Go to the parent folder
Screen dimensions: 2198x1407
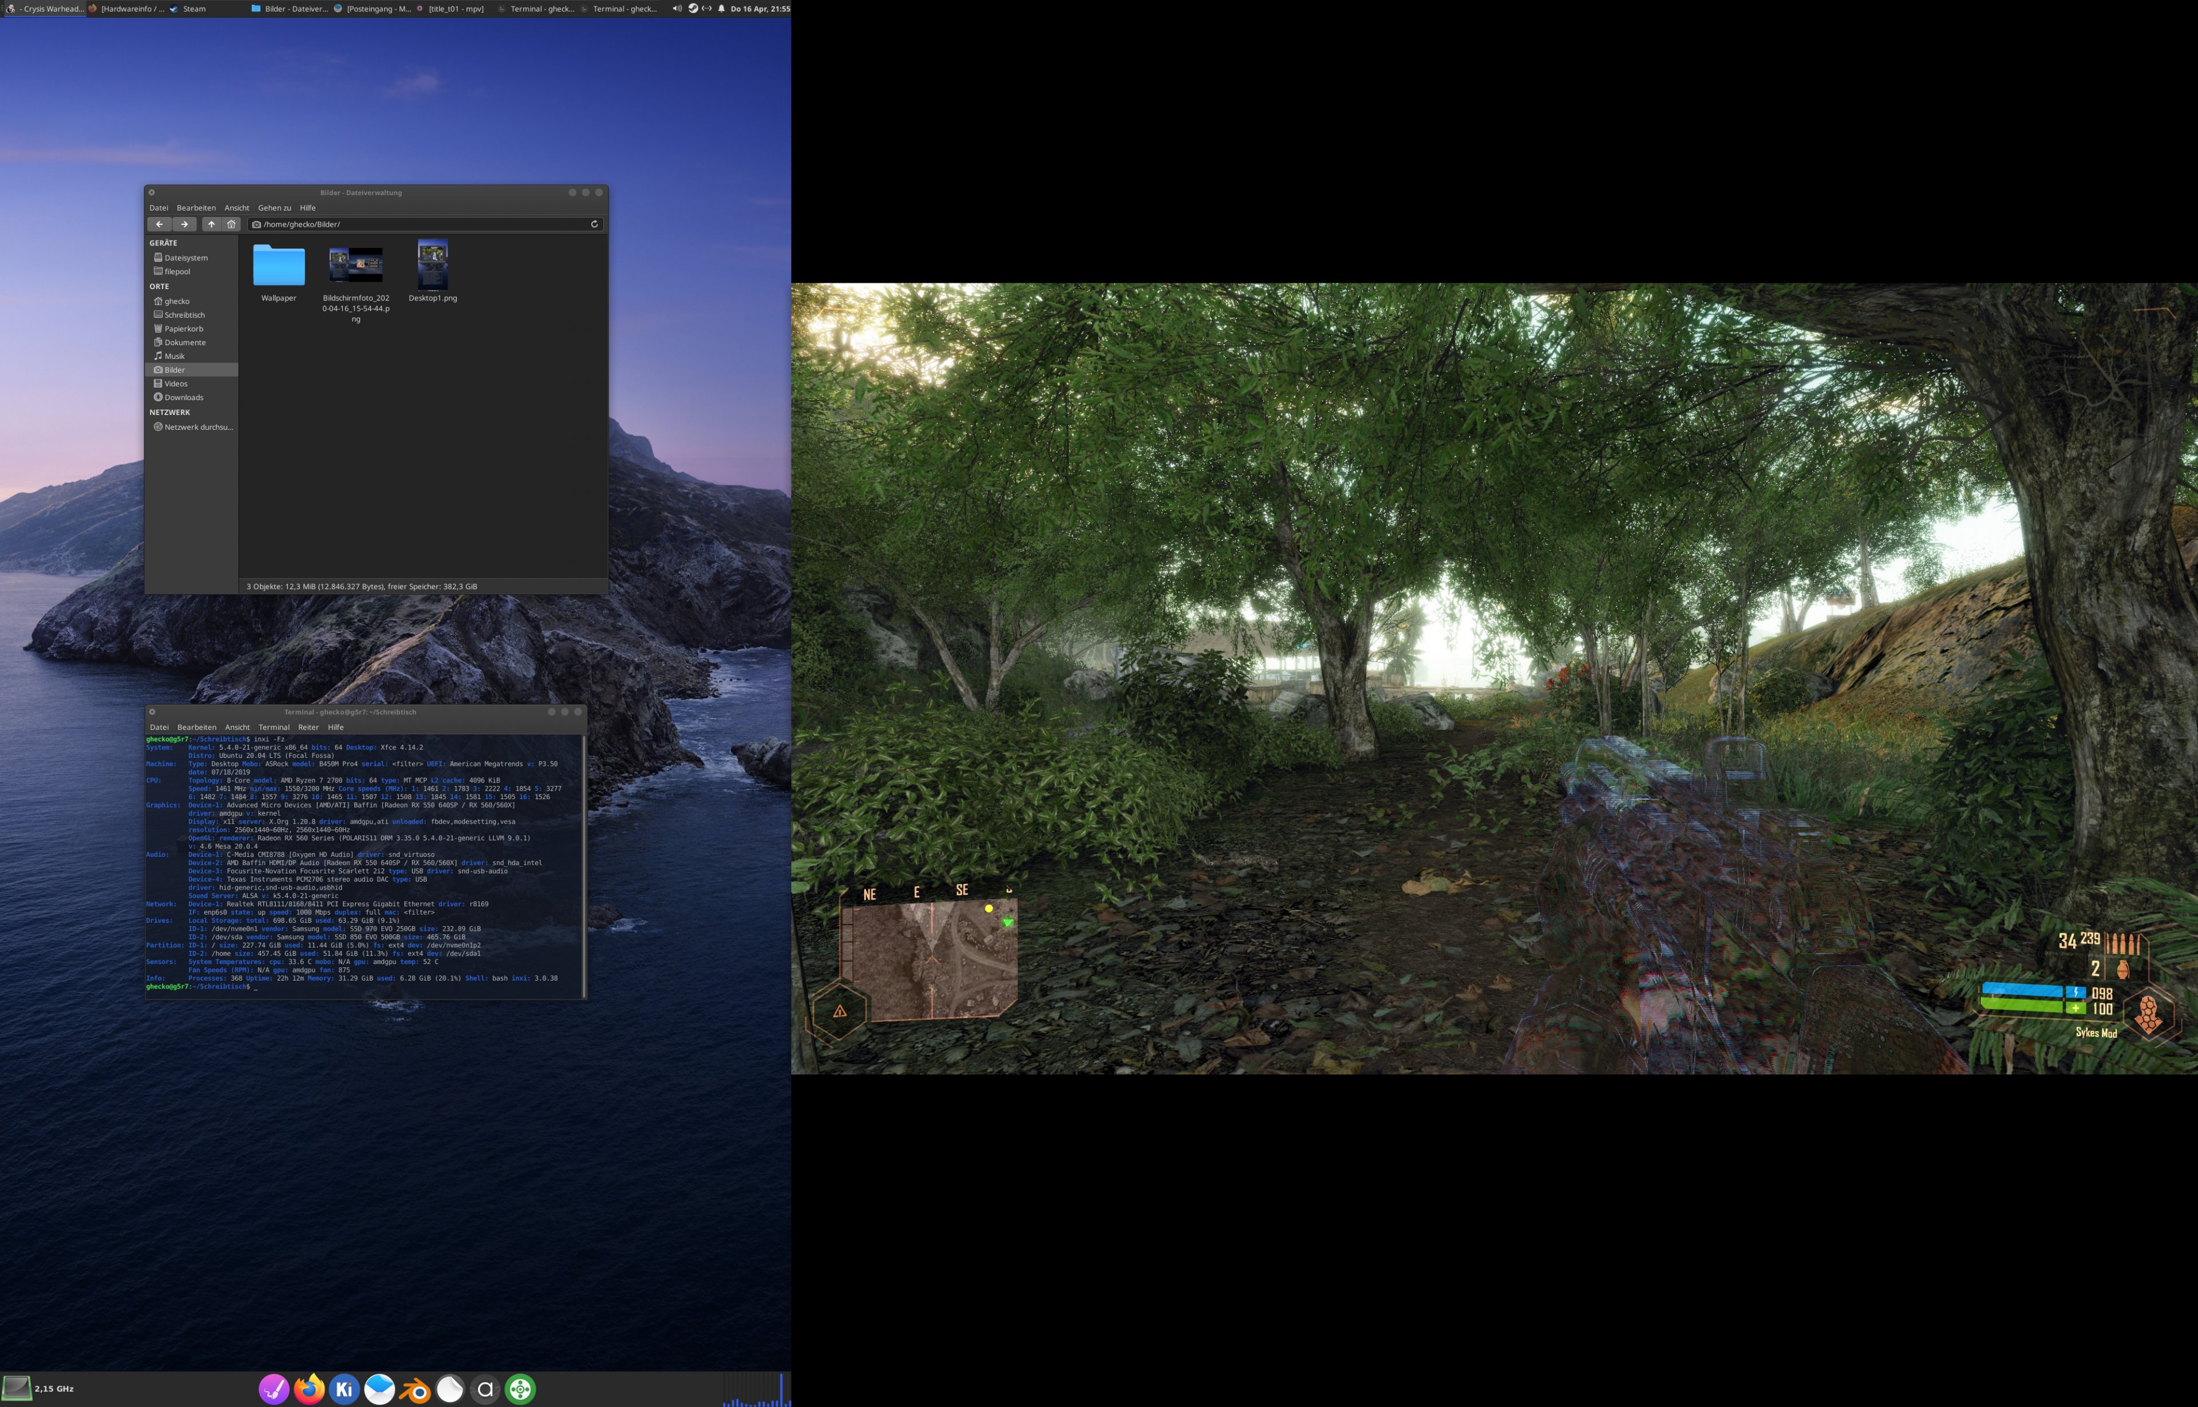pos(211,224)
